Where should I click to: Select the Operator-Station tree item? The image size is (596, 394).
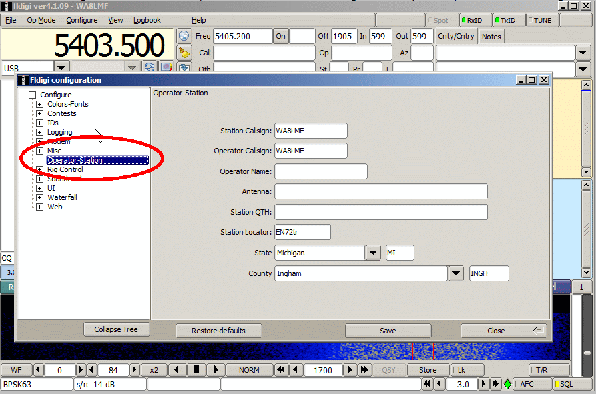pyautogui.click(x=97, y=160)
